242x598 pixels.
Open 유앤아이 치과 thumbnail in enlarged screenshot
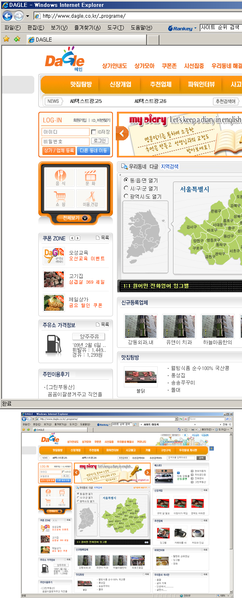click(179, 326)
